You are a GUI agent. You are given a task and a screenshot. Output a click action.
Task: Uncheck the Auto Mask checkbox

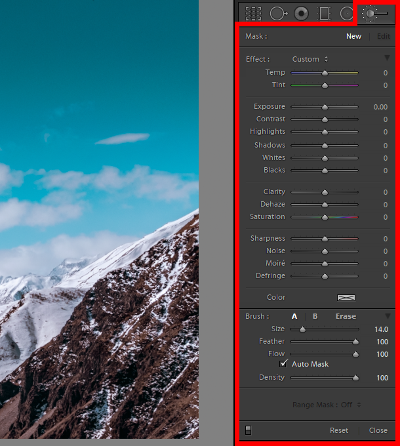pos(283,364)
